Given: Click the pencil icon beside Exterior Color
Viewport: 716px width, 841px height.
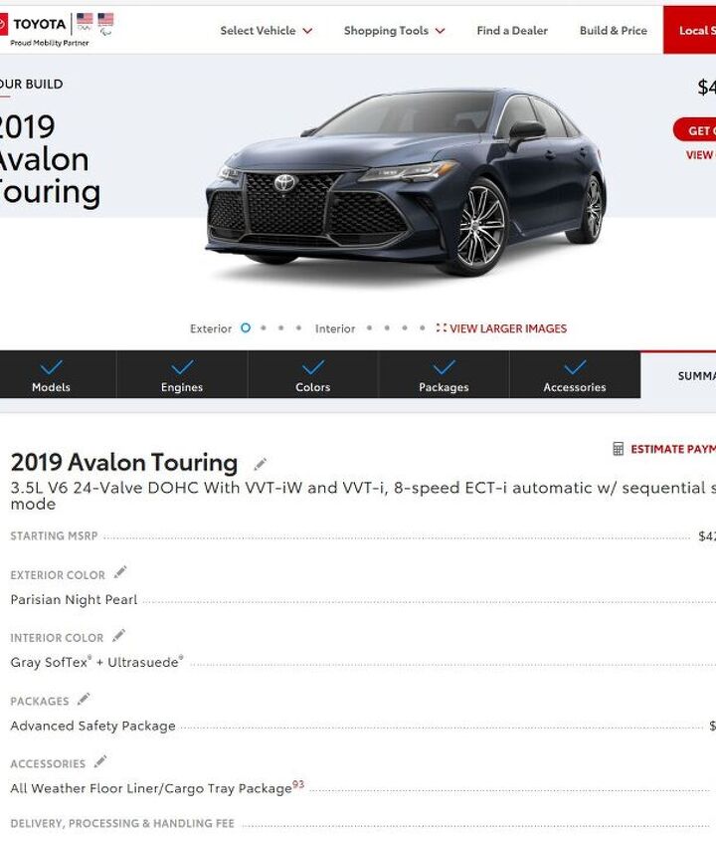Looking at the screenshot, I should [x=120, y=572].
